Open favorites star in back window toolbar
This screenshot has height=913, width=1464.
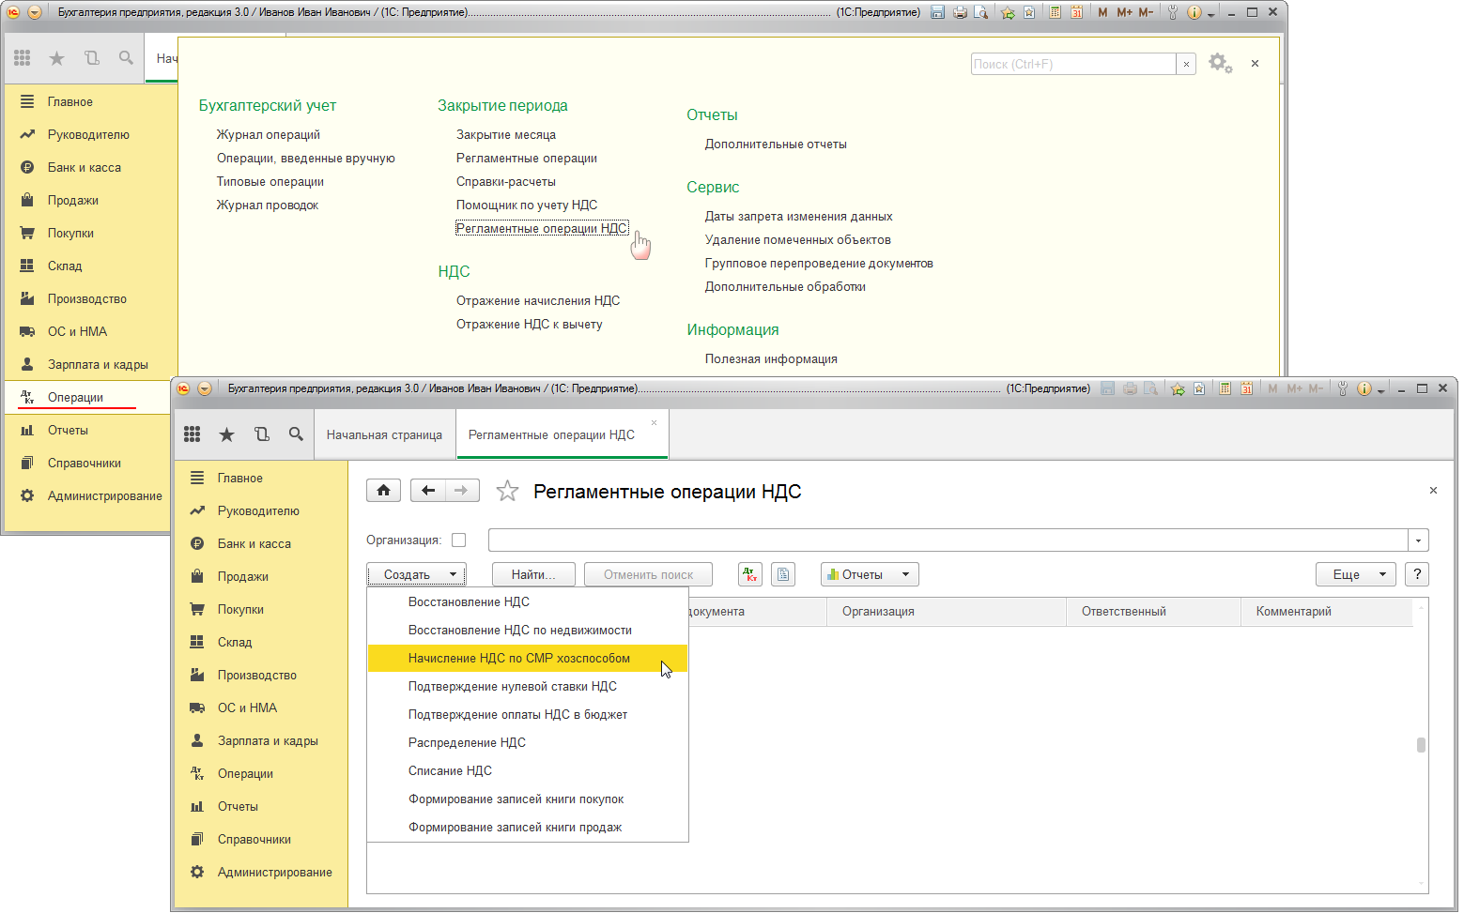click(57, 58)
